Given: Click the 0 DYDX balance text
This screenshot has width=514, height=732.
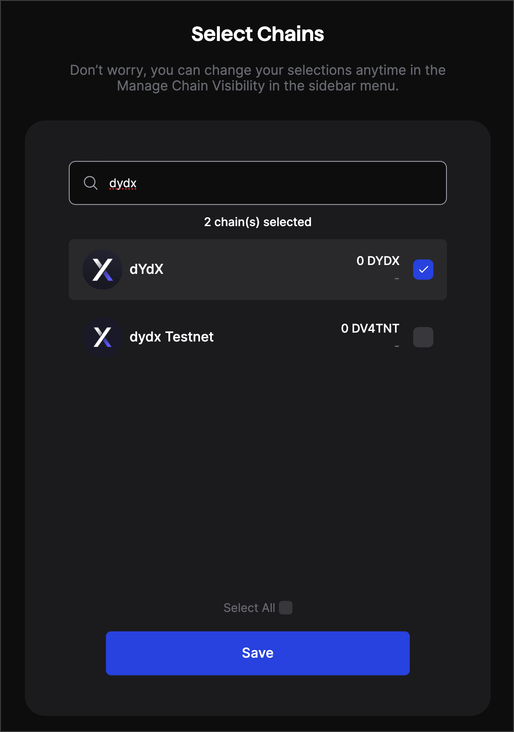Looking at the screenshot, I should point(378,261).
